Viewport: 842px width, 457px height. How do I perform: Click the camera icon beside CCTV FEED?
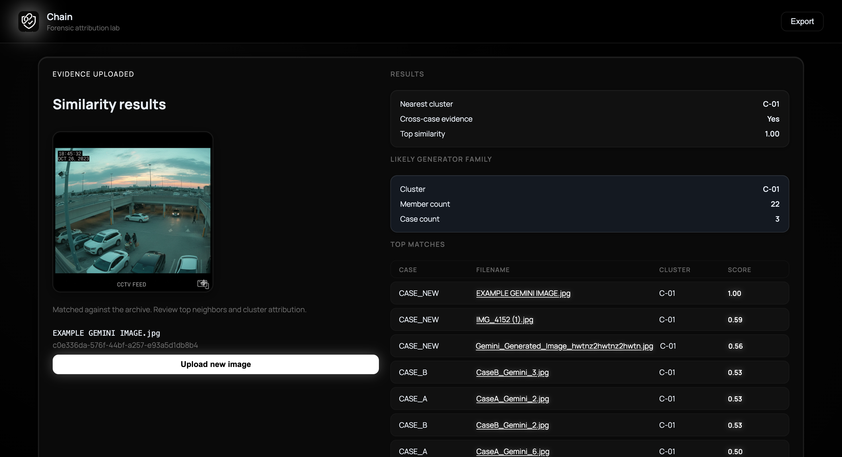click(x=203, y=284)
